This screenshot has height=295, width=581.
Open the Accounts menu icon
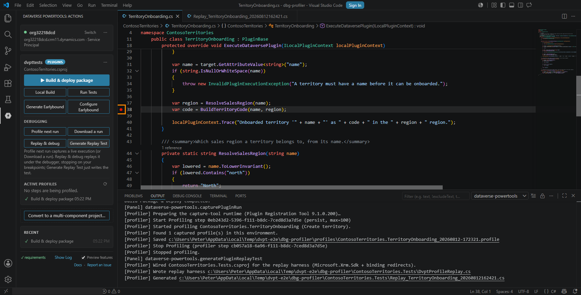8,263
